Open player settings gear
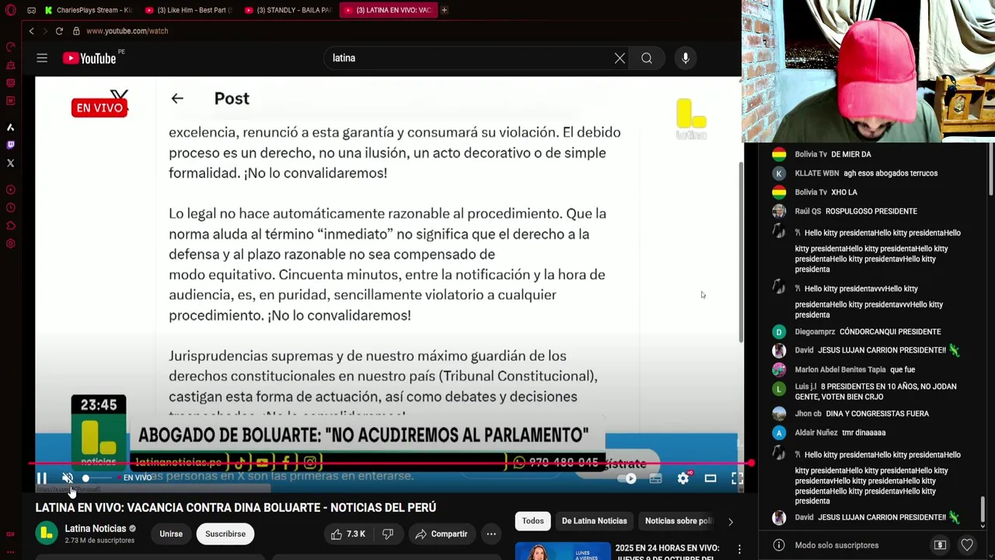Viewport: 995px width, 560px height. click(x=683, y=478)
